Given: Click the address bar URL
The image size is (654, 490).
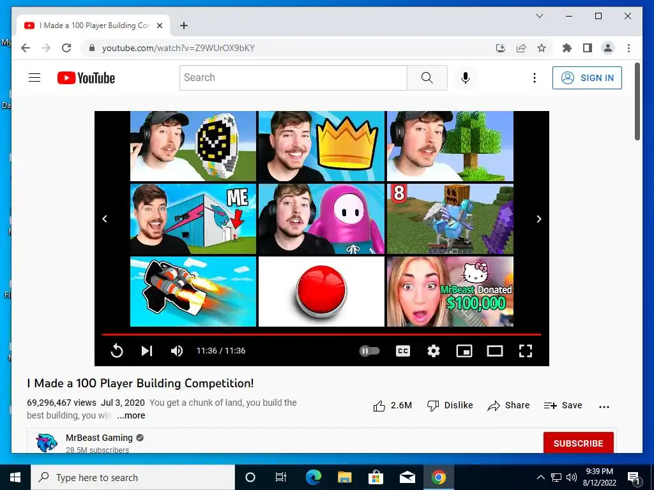Looking at the screenshot, I should (x=178, y=48).
